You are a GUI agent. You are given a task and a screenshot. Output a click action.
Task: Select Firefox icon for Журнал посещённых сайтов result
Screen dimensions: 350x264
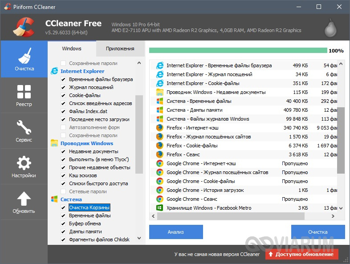click(x=159, y=137)
